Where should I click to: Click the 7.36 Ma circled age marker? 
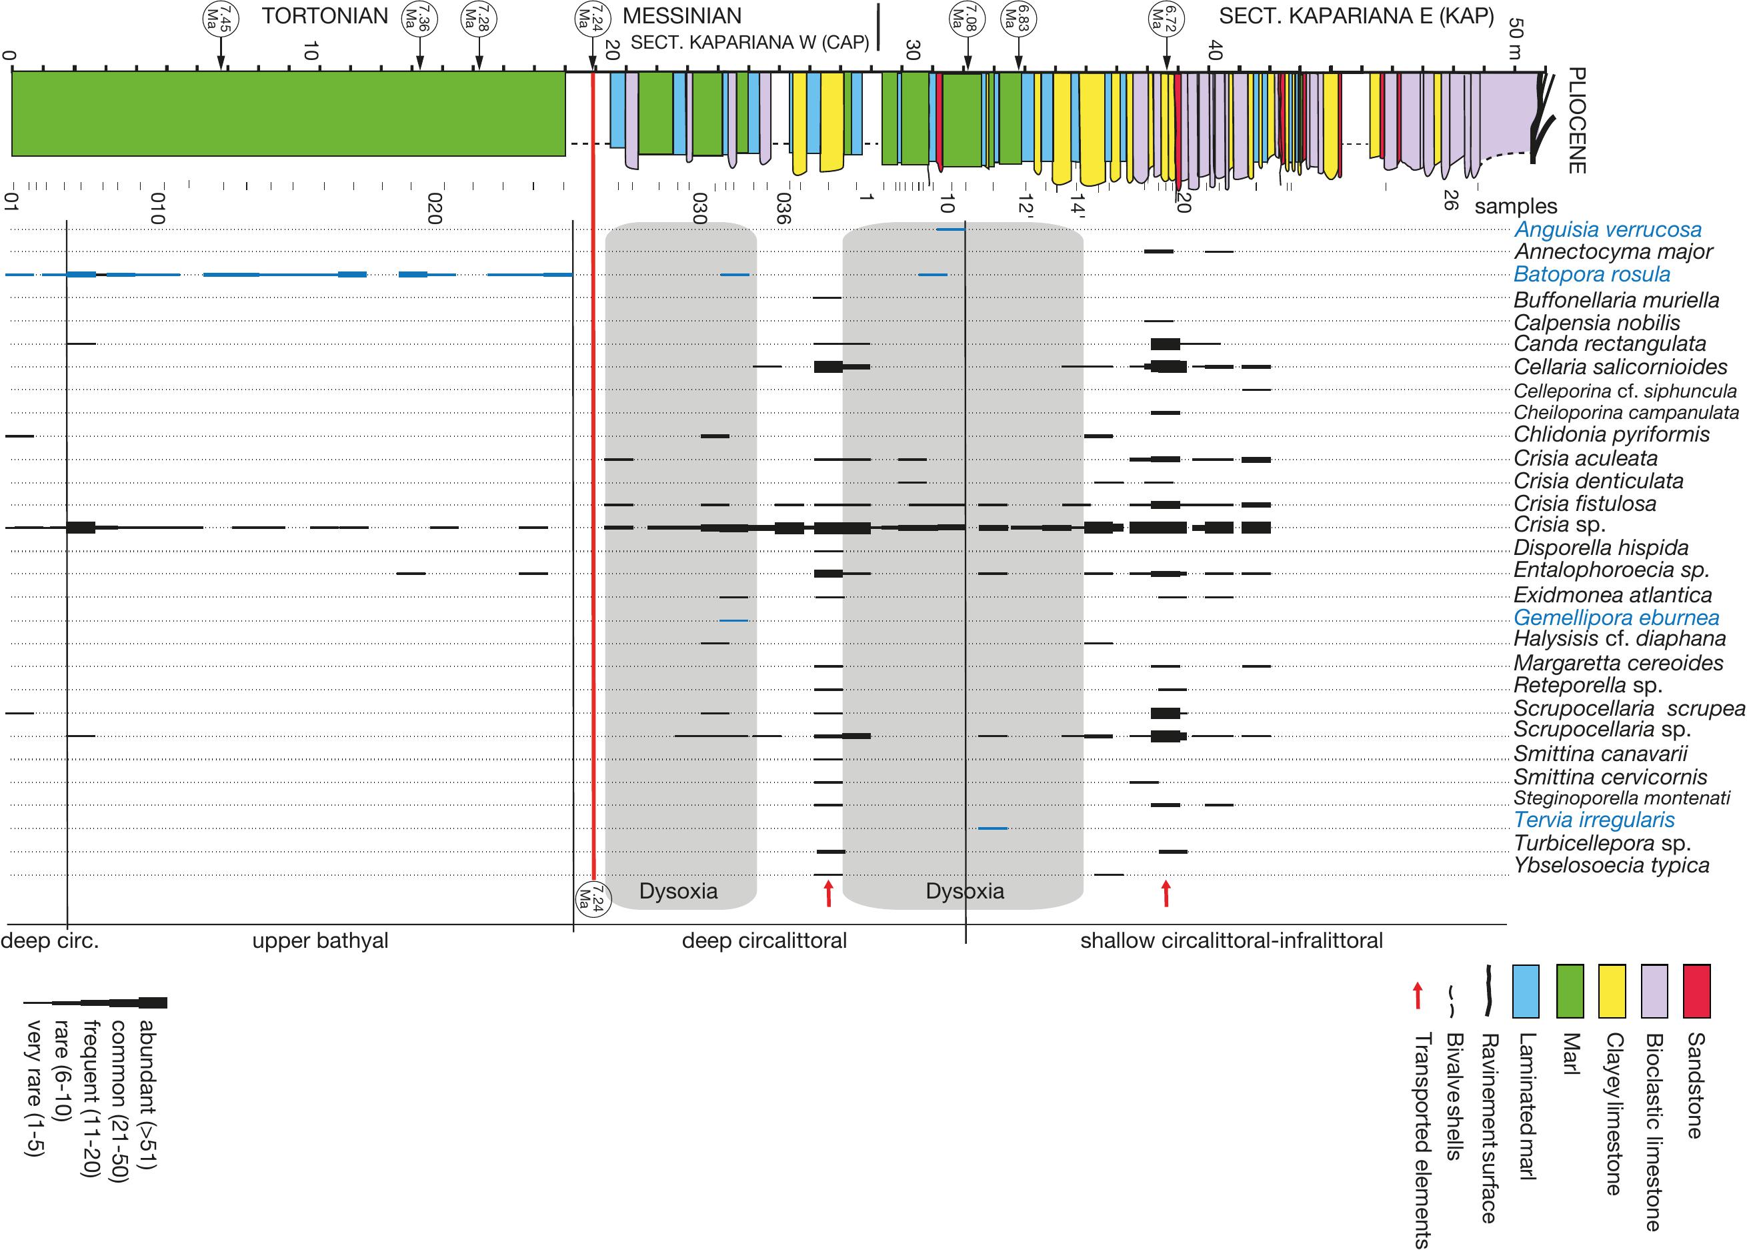click(x=420, y=19)
